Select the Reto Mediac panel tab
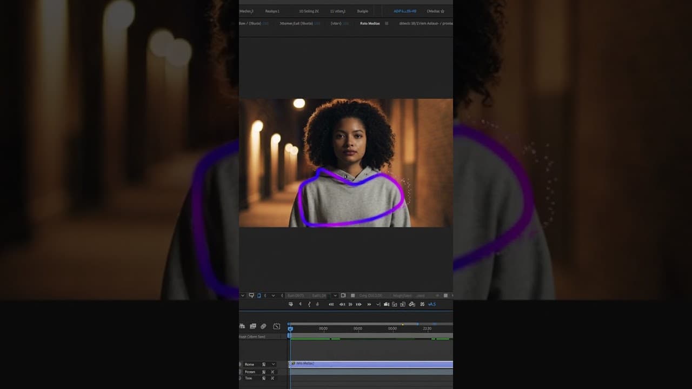692x389 pixels. pos(370,24)
